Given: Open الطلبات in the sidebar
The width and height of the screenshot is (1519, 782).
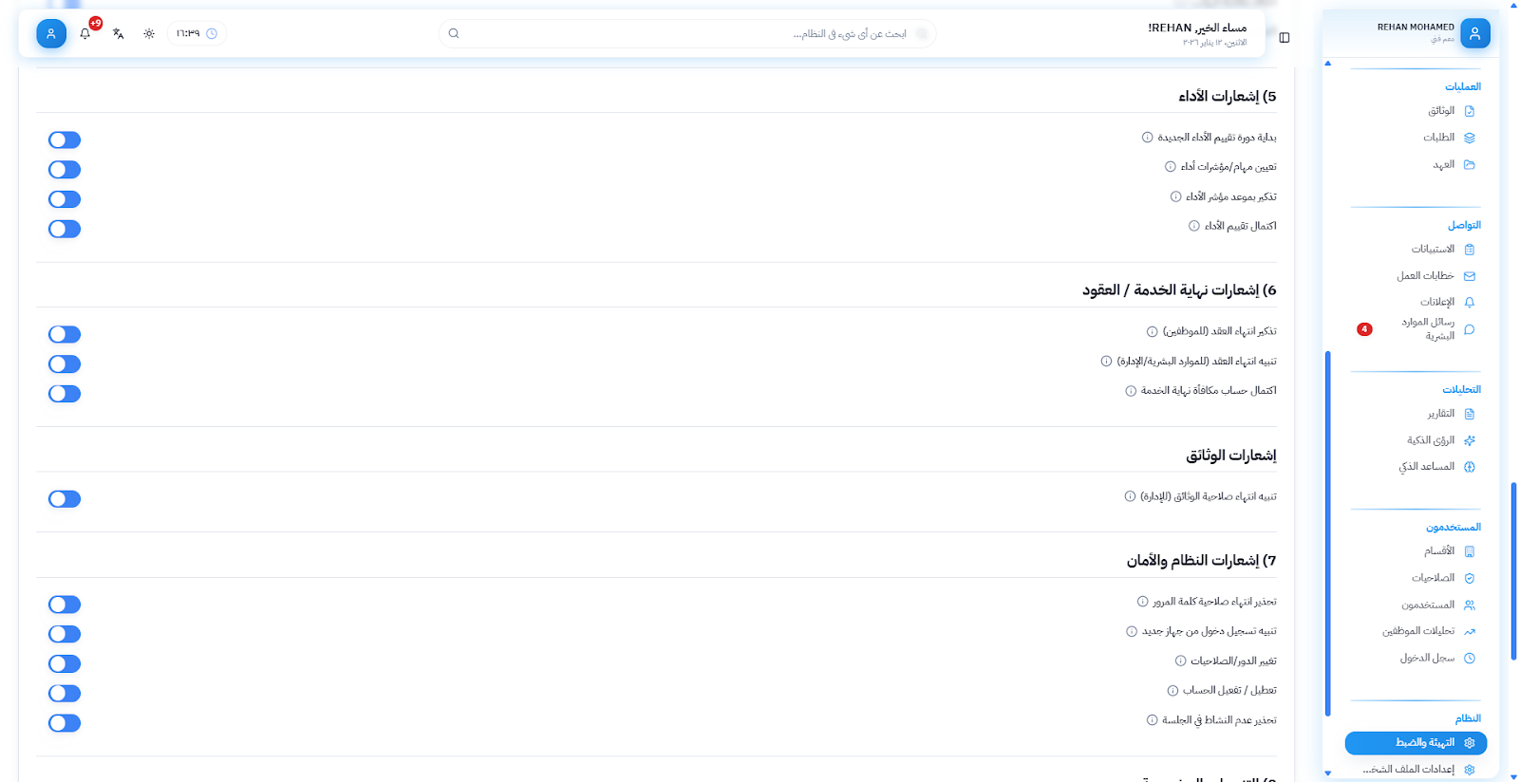Looking at the screenshot, I should coord(1439,138).
